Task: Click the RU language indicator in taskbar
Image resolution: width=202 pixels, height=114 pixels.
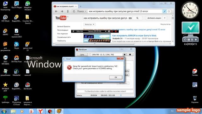Action: [172, 111]
